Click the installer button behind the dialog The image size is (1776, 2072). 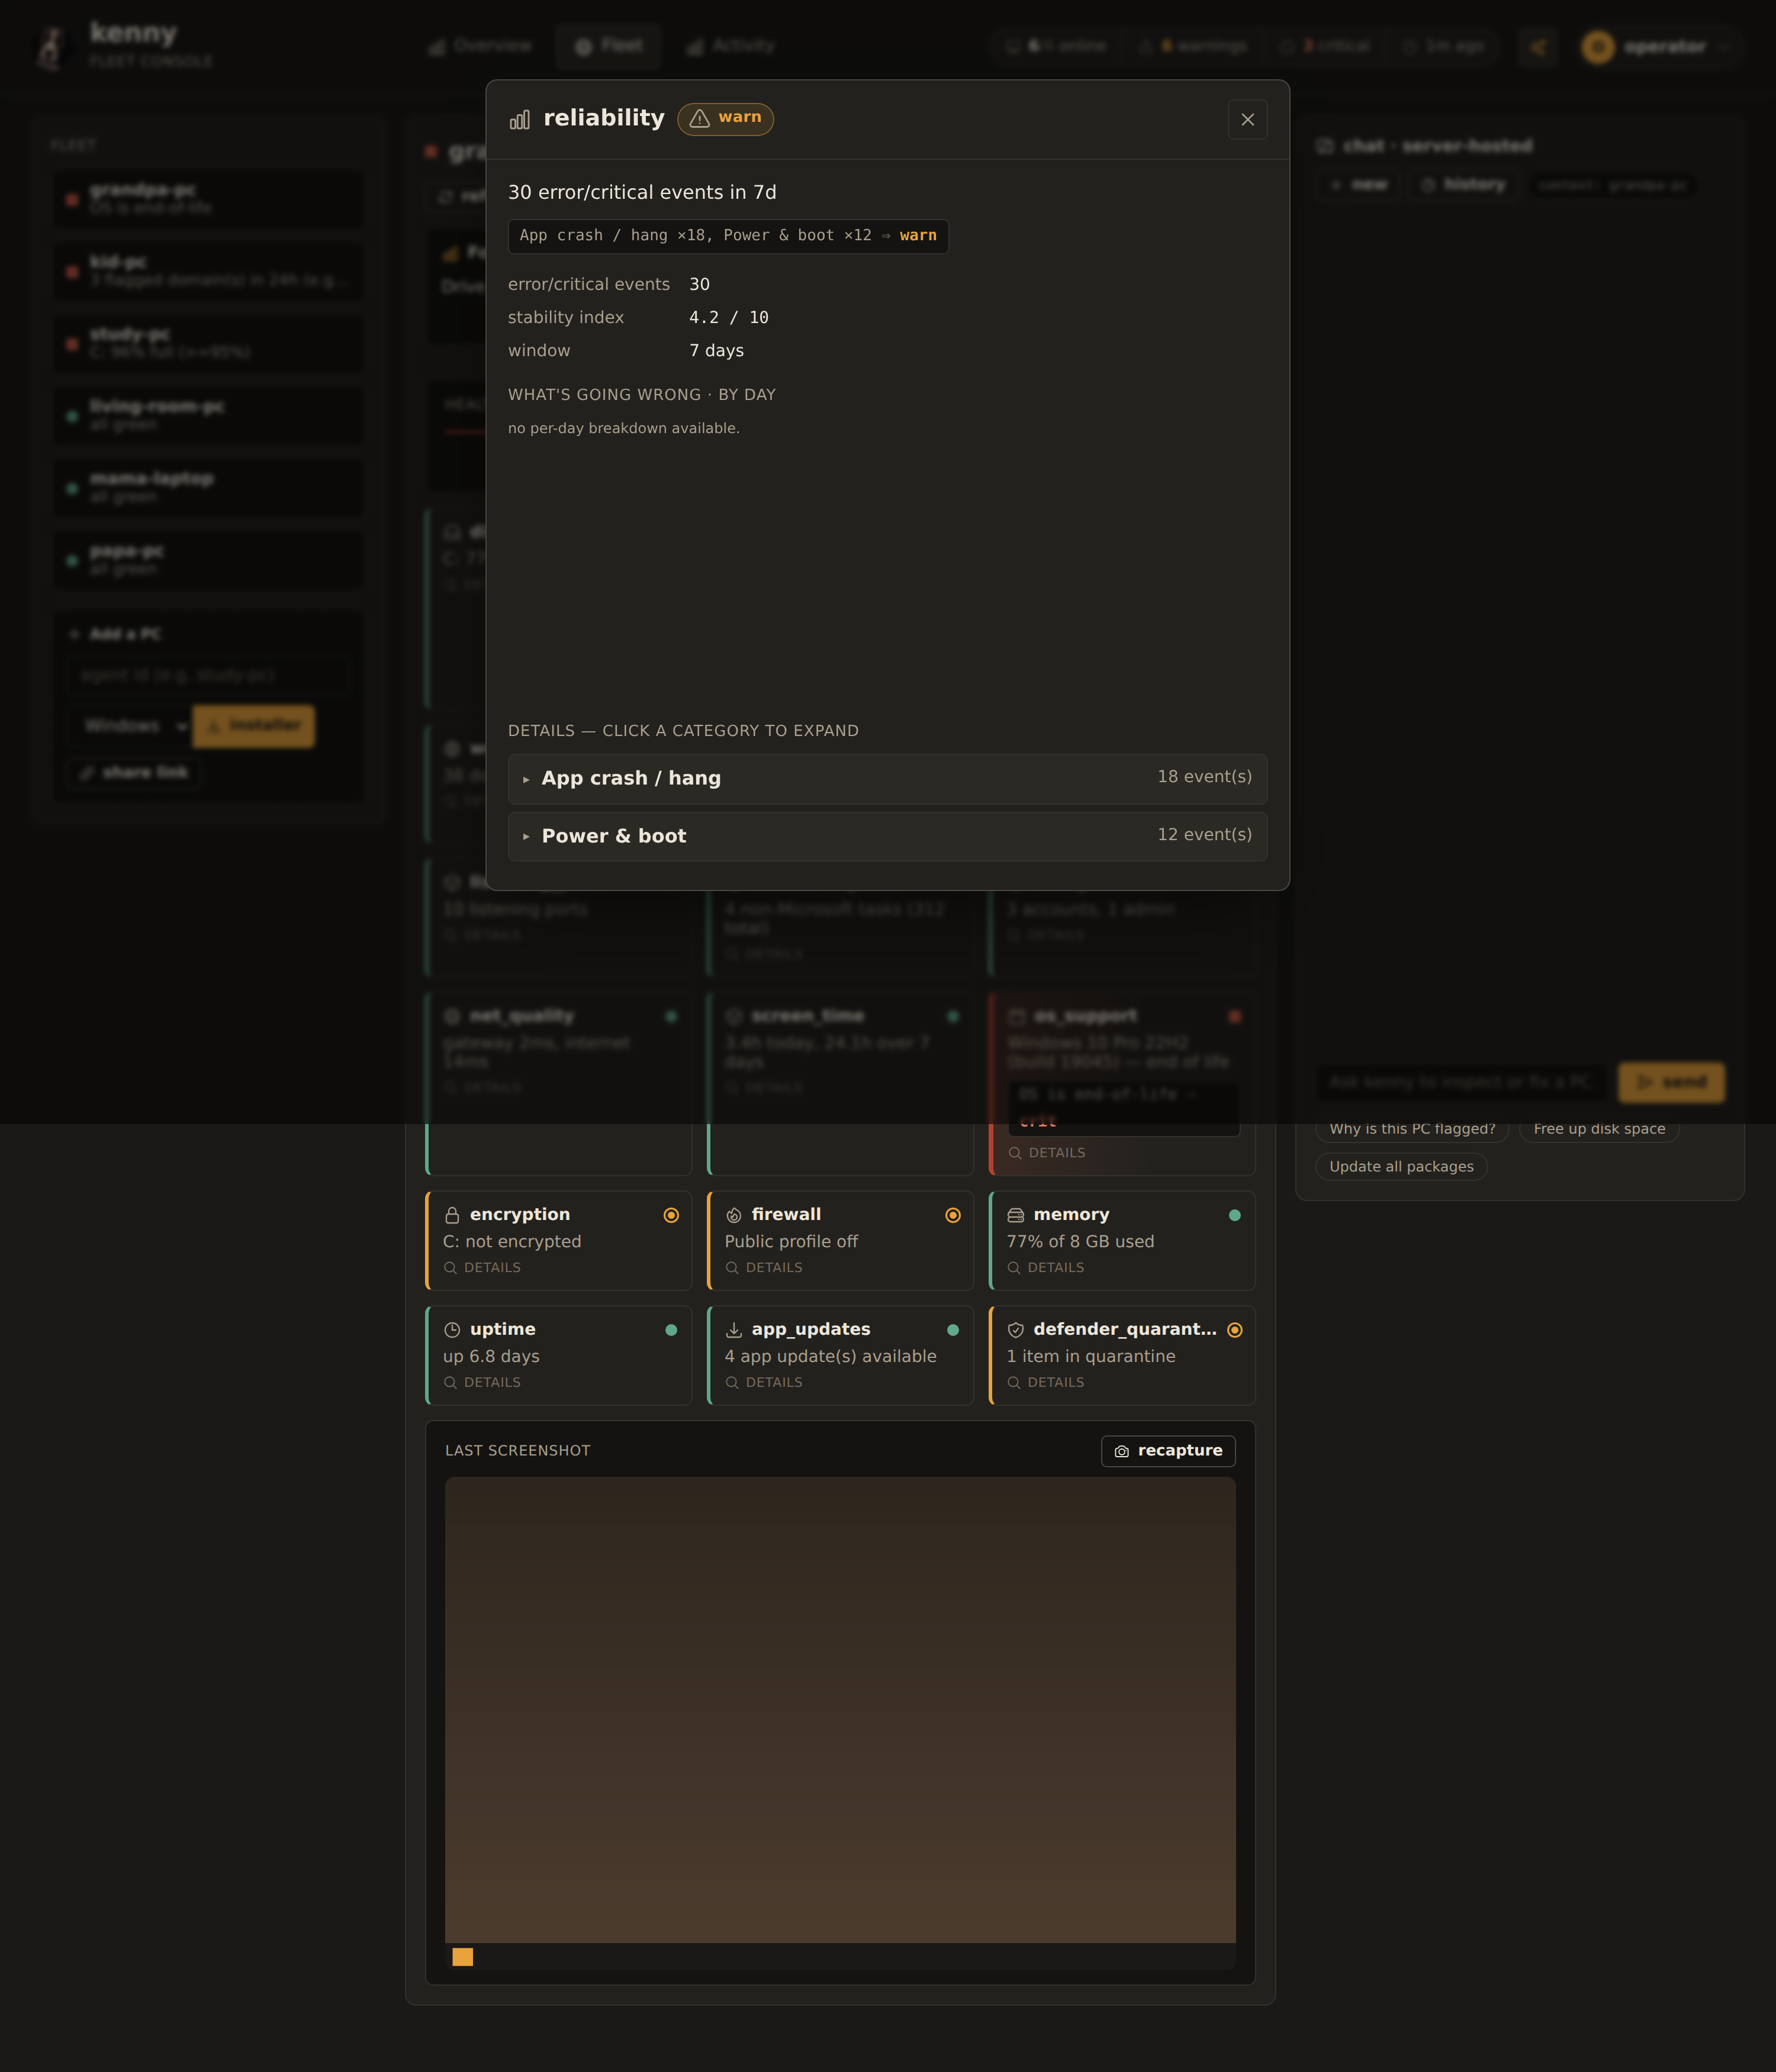253,726
